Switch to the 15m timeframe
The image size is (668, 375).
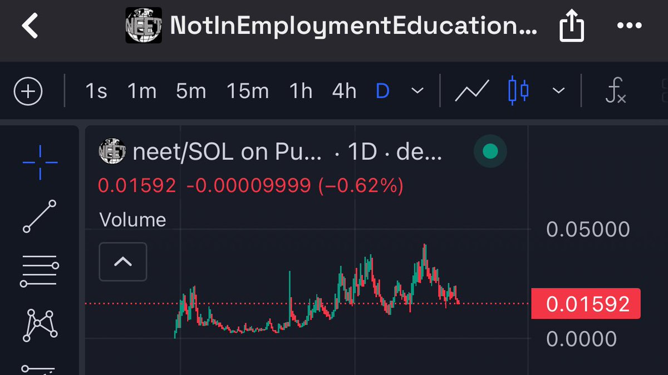click(x=248, y=91)
